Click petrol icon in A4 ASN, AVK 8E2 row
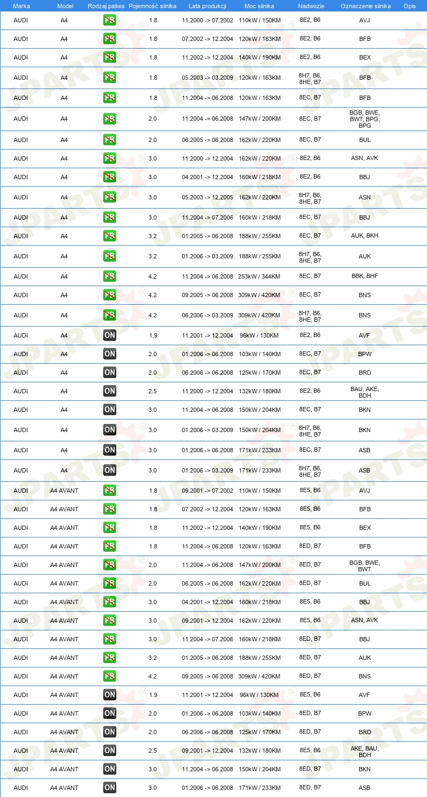427x797 pixels. point(110,158)
